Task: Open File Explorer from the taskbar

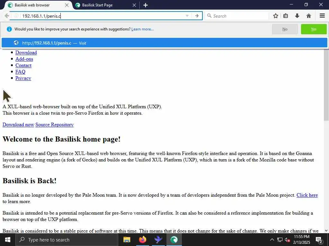Action: (x=127, y=240)
